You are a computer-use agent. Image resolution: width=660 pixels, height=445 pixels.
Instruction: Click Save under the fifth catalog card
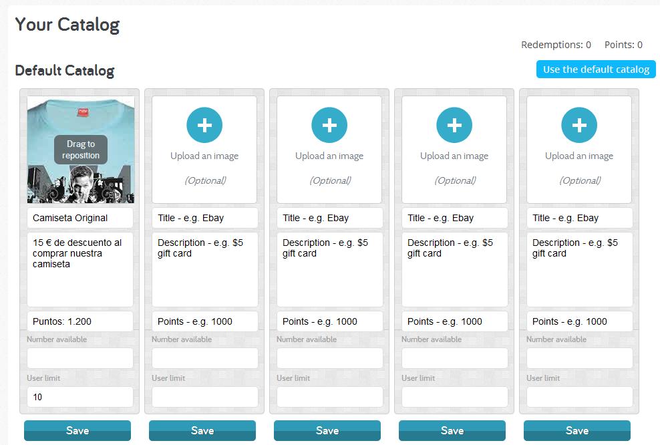click(577, 430)
